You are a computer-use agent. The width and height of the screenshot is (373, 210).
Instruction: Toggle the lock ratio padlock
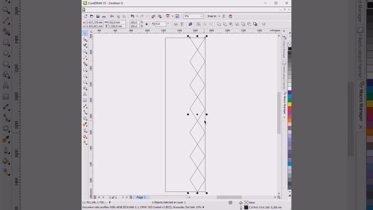pyautogui.click(x=146, y=24)
